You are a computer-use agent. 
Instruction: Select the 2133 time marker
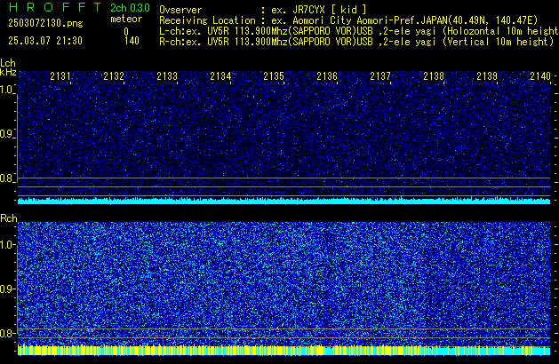pyautogui.click(x=167, y=75)
